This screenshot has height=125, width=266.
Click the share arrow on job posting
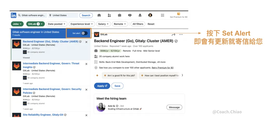174,35
